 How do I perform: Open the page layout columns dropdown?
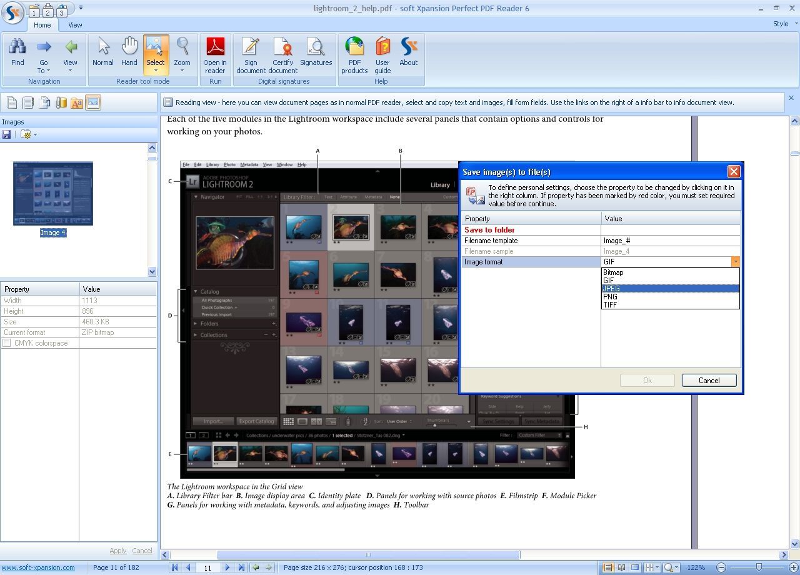651,567
